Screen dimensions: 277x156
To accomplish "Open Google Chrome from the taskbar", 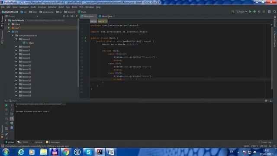I will 66,152.
